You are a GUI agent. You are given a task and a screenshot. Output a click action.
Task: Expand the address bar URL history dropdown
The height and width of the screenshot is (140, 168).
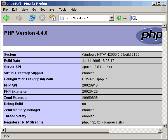click(x=111, y=18)
